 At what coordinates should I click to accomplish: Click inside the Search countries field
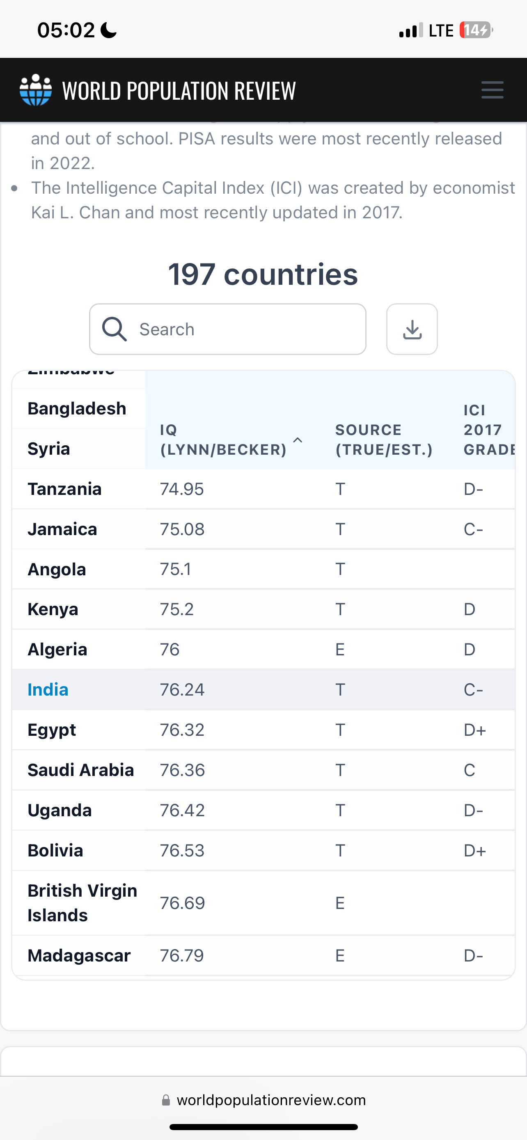click(x=227, y=329)
